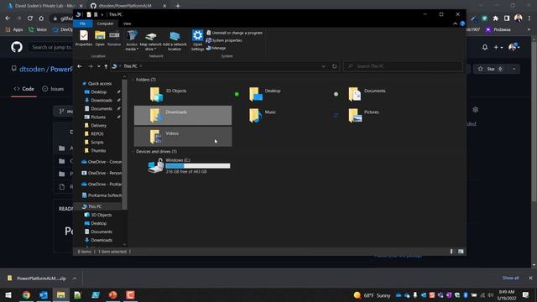Refresh the This PC view
The width and height of the screenshot is (537, 302).
[x=335, y=66]
